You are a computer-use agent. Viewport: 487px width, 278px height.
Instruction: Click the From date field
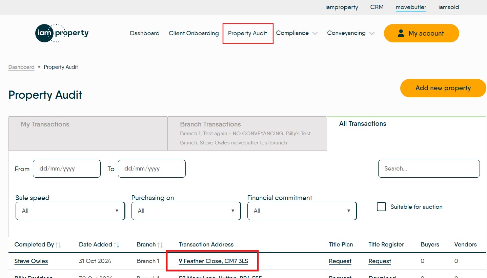[67, 168]
